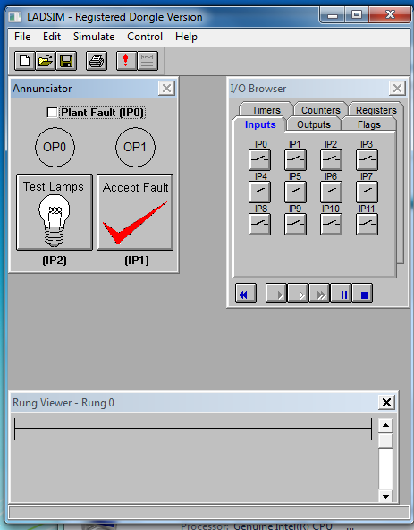Screen dimensions: 414x530
Task: Maximize the LADSIM window
Action: [x=357, y=15]
